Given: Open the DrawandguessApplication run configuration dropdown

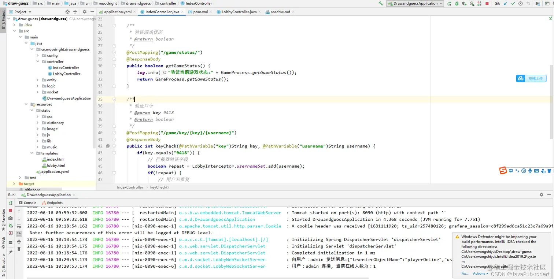Looking at the screenshot, I should (x=415, y=3).
